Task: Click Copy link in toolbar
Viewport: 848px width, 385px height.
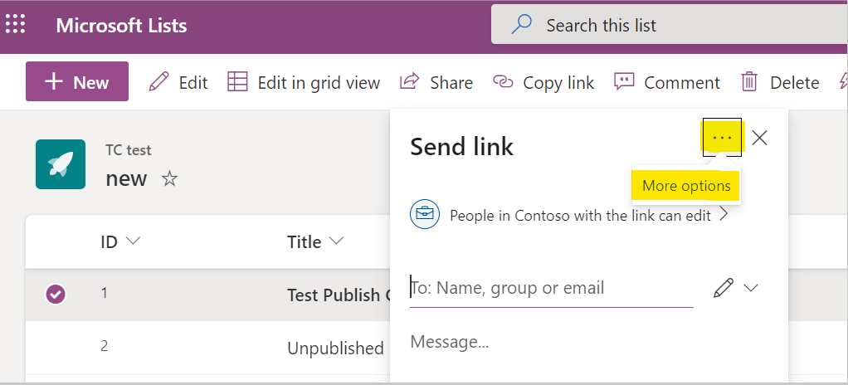Action: 543,82
